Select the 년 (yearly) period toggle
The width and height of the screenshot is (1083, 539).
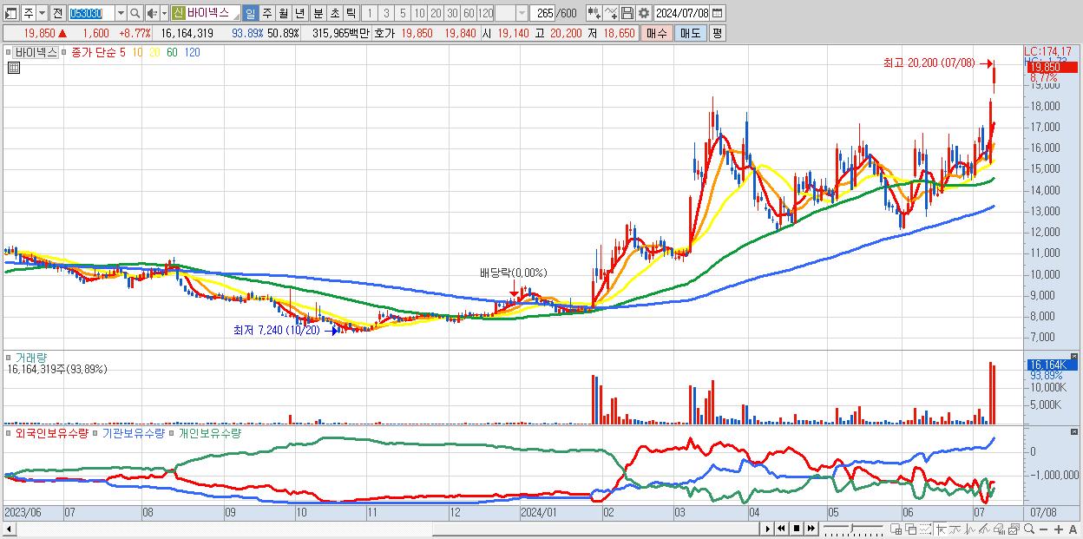299,13
